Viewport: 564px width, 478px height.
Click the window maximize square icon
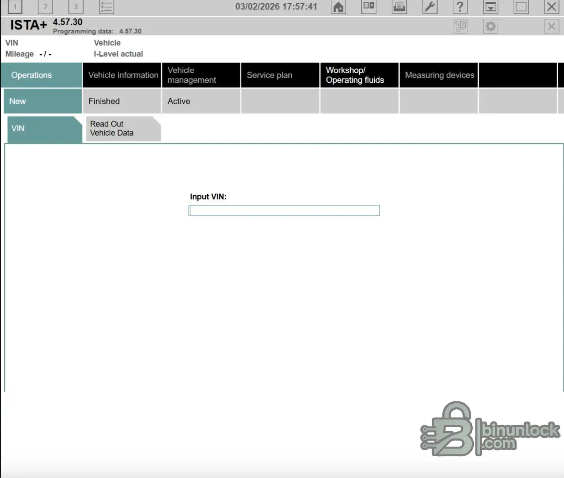(521, 7)
